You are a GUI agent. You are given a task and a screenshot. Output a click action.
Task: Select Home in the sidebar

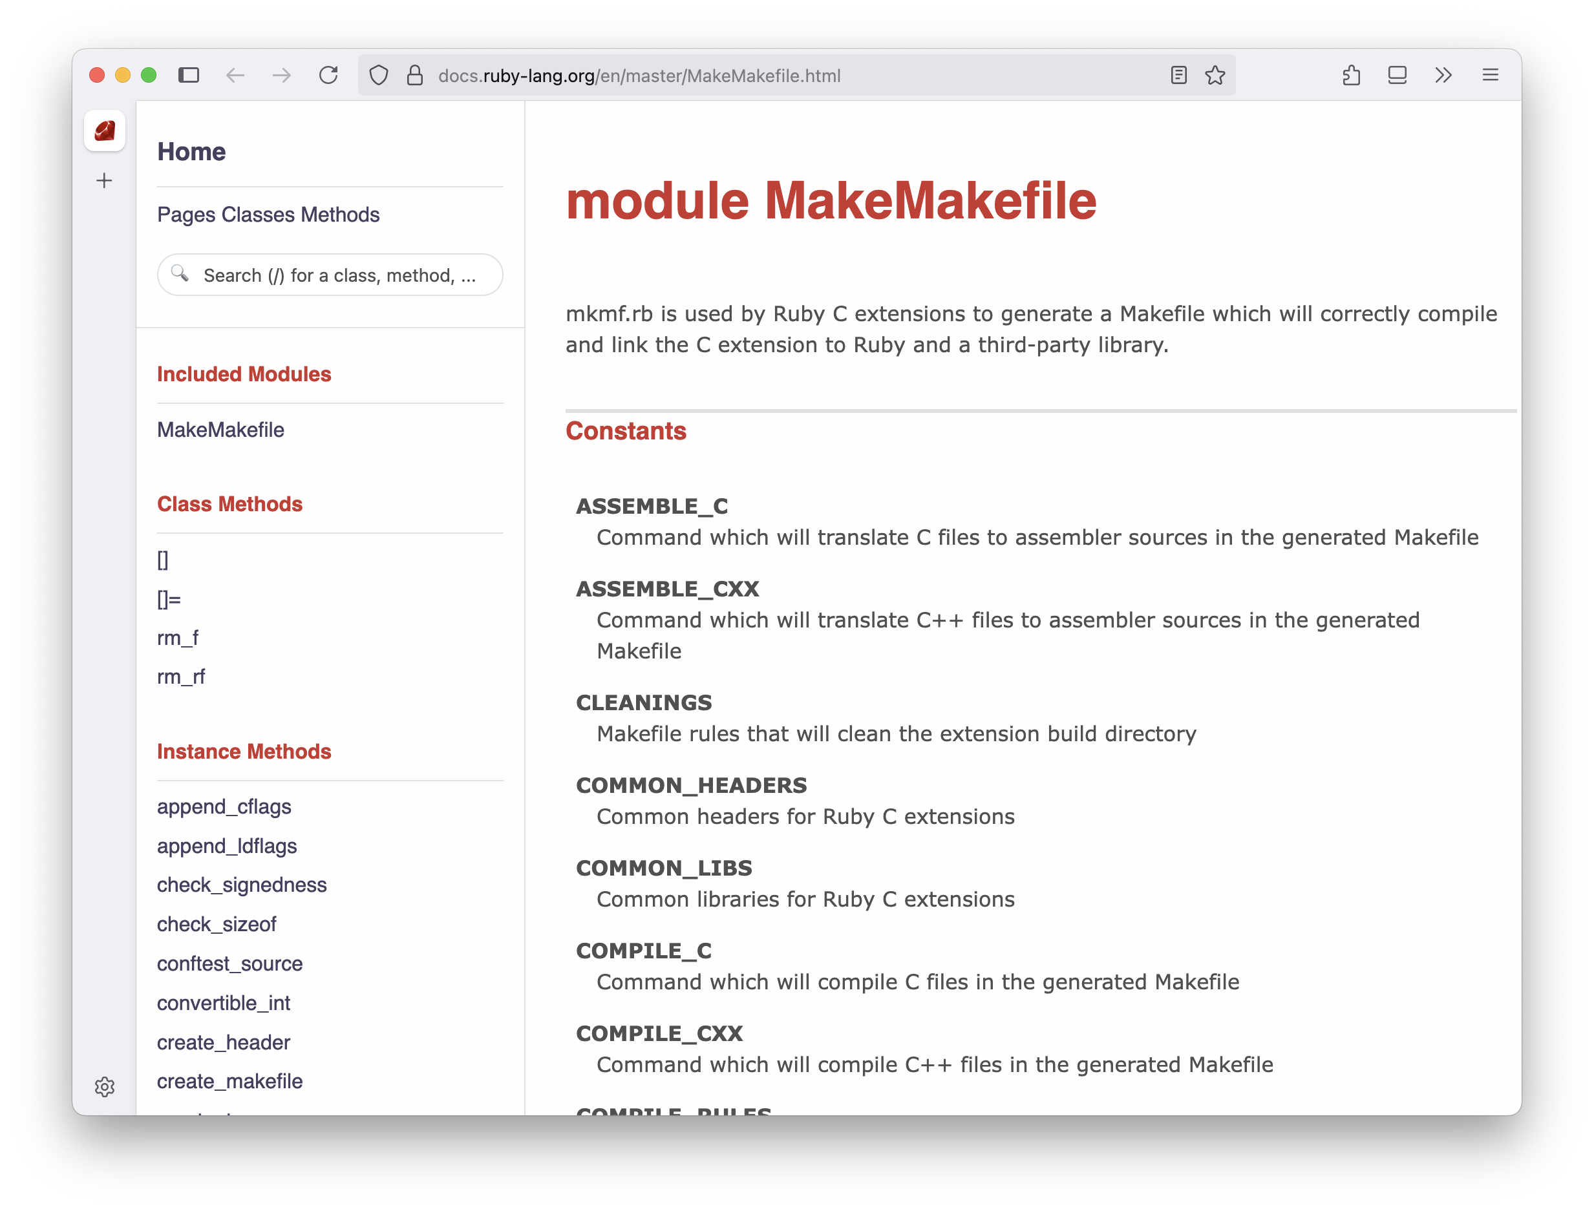[x=191, y=151]
